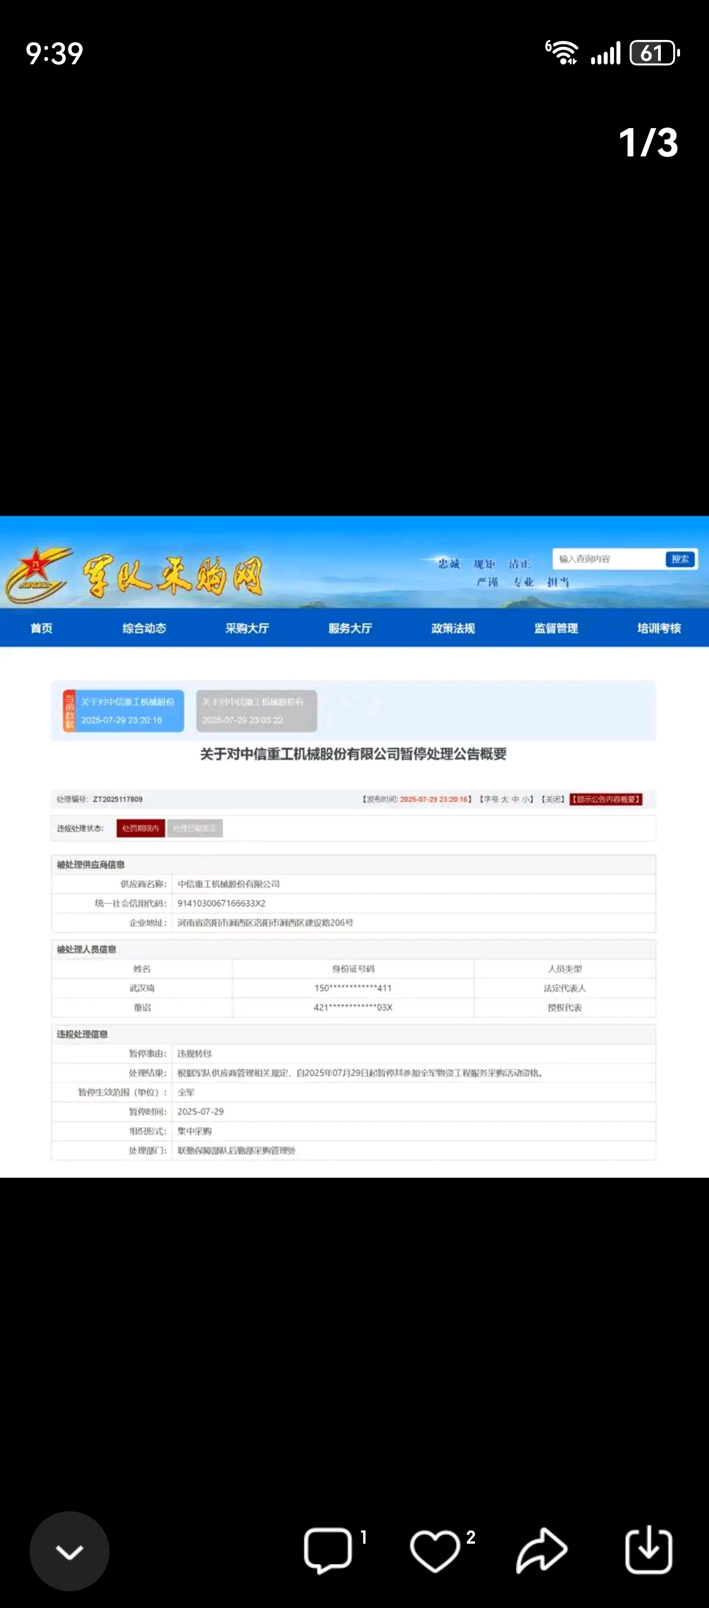Tap the share arrow icon
The image size is (709, 1608).
pos(542,1550)
